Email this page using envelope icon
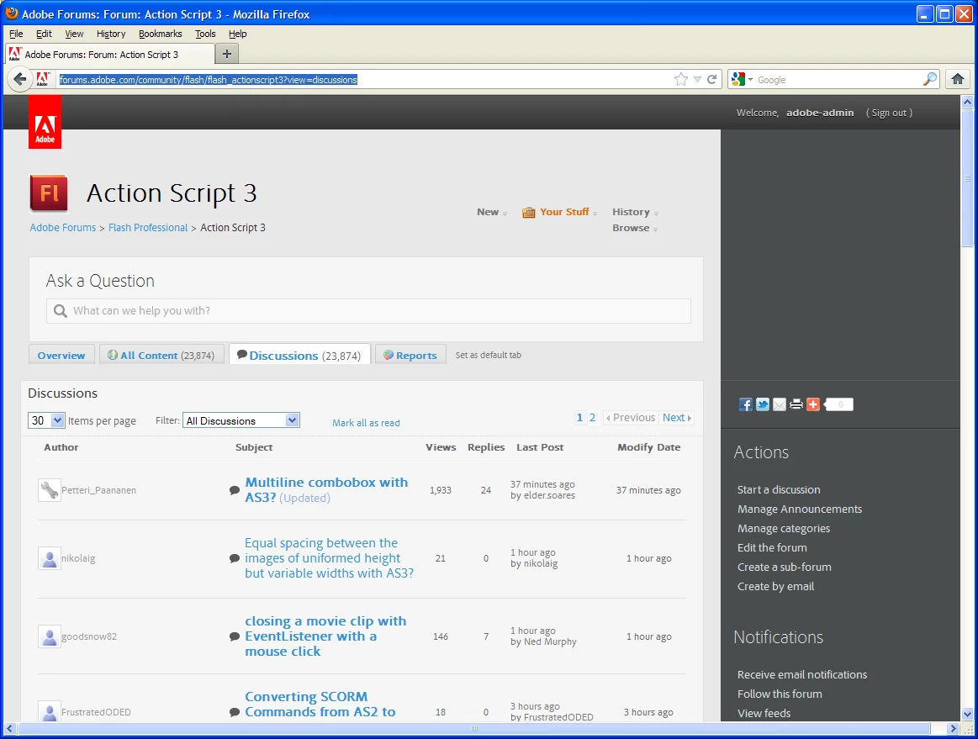This screenshot has height=739, width=978. [x=779, y=404]
